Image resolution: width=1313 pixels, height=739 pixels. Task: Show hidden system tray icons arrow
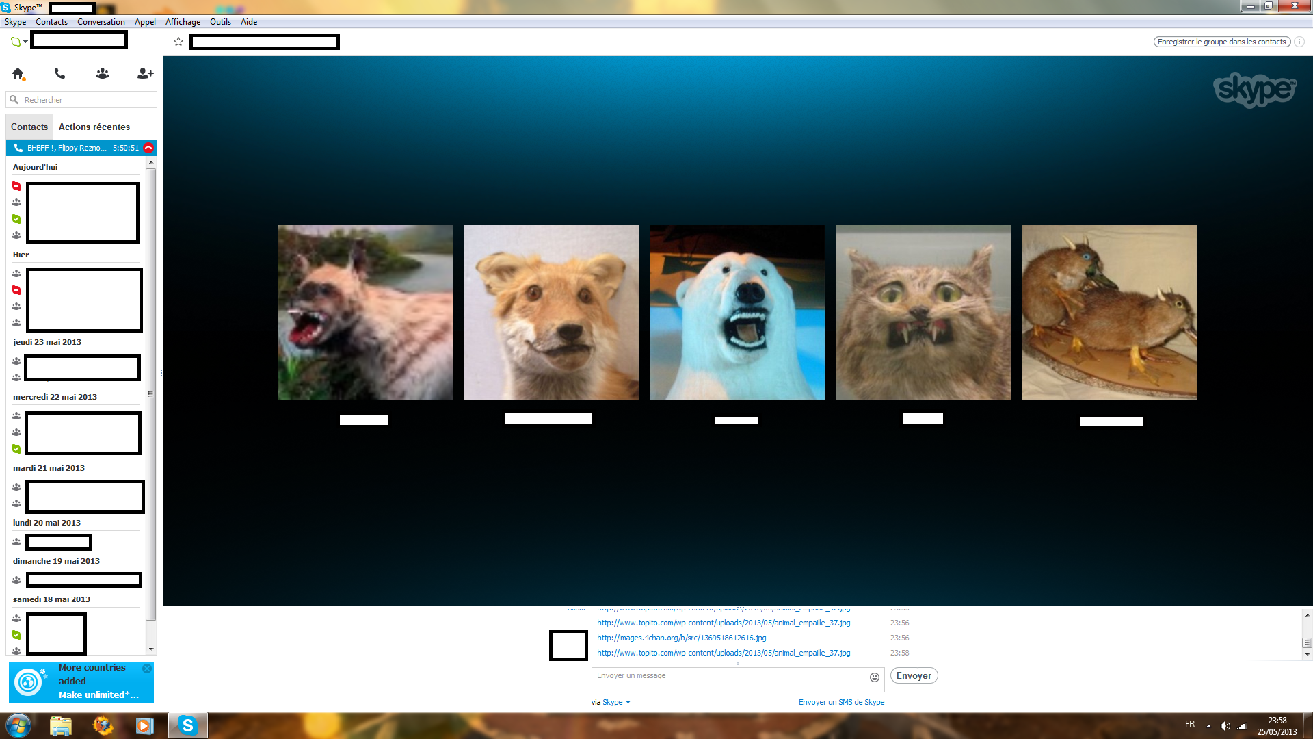1208,726
